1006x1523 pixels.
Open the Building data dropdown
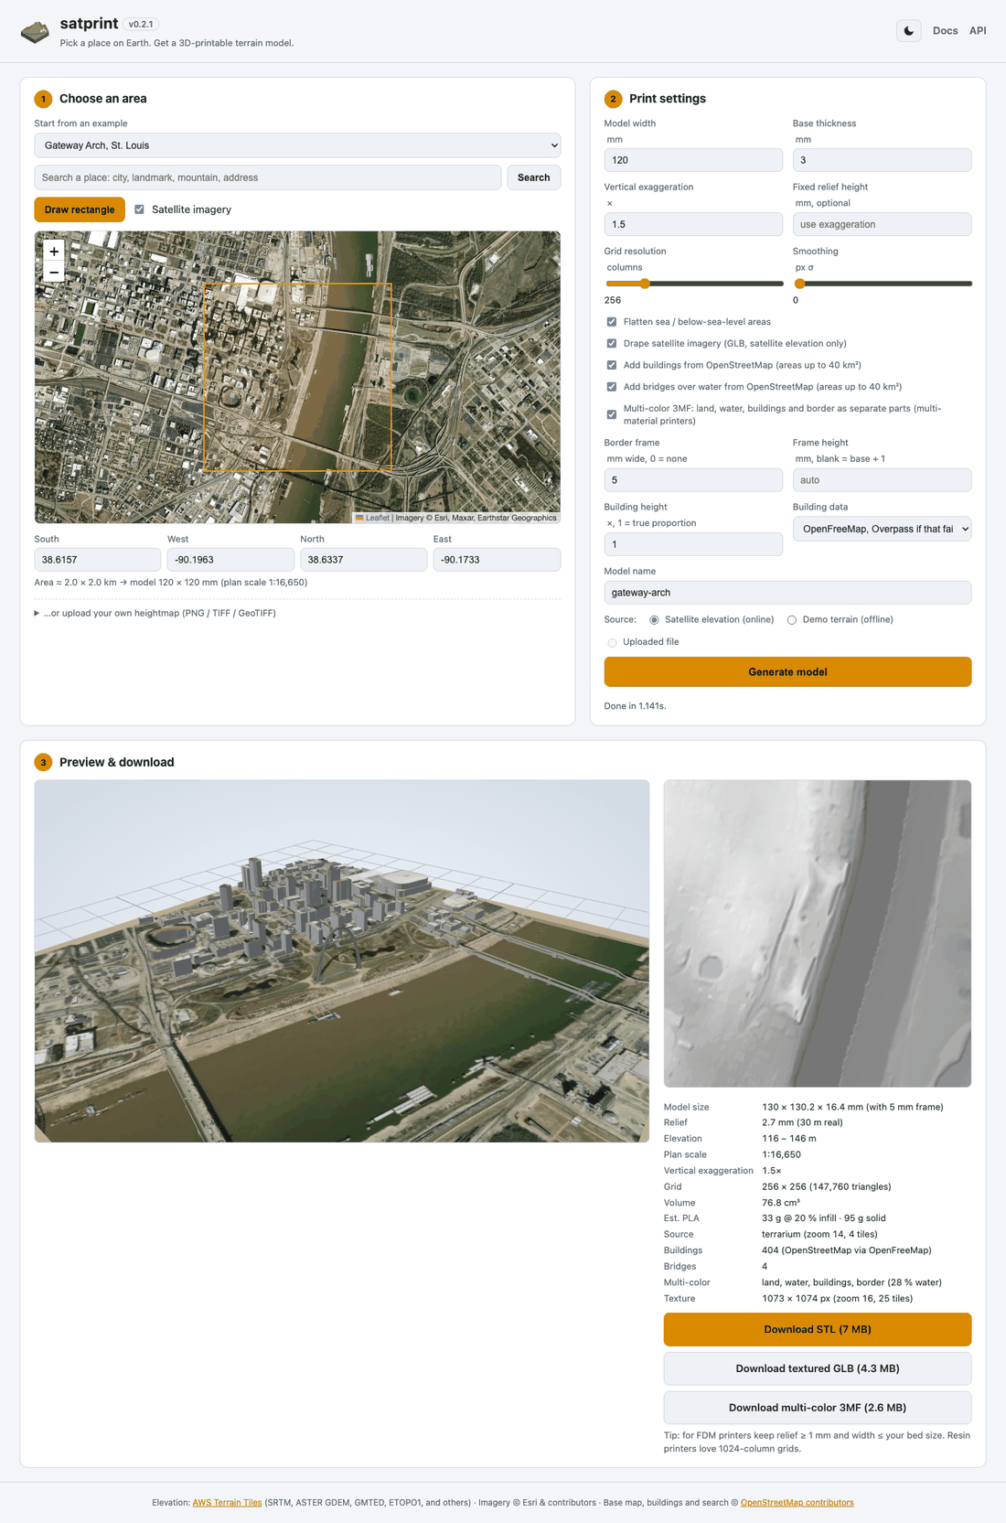click(882, 529)
